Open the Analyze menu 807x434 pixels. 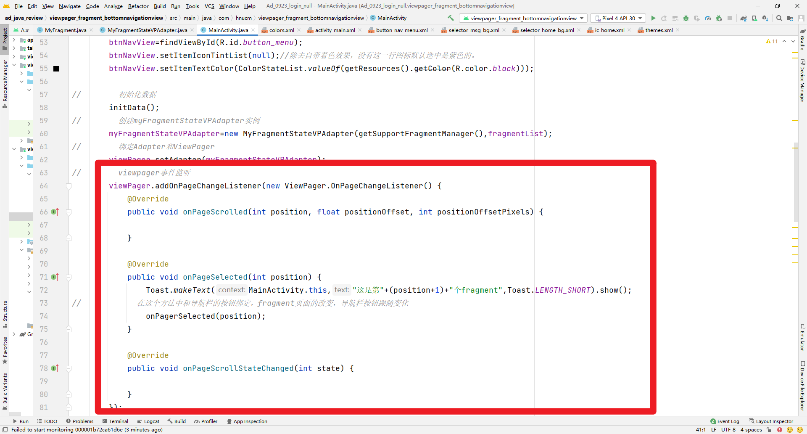113,6
